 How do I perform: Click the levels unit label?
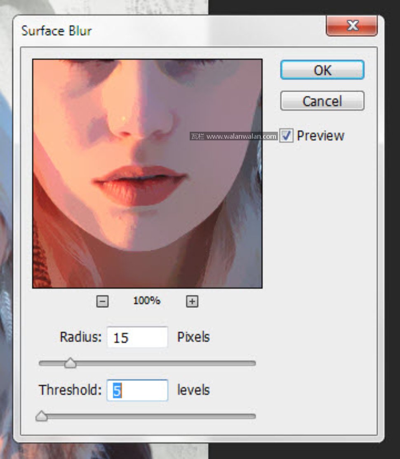[193, 390]
